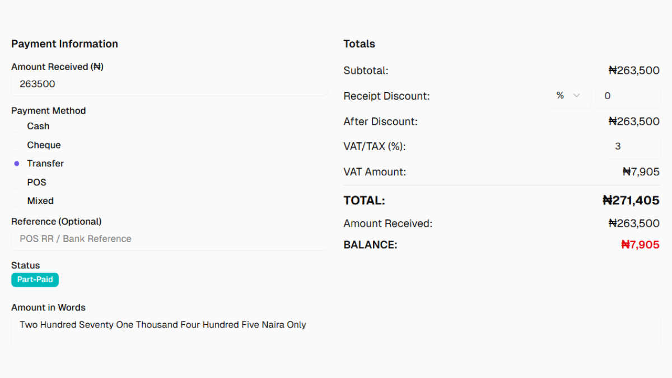This screenshot has width=672, height=378.
Task: Focus the Amount Received input field
Action: 169,85
